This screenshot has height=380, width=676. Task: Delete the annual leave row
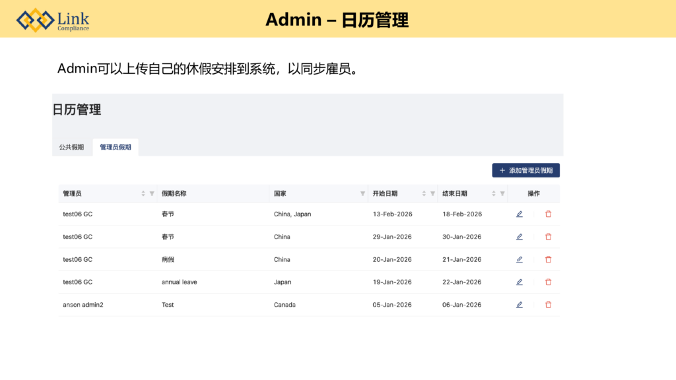click(548, 282)
